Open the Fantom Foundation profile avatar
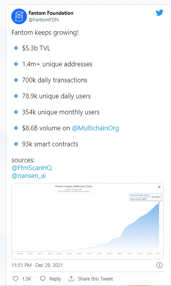The height and width of the screenshot is (286, 171). pos(19,16)
